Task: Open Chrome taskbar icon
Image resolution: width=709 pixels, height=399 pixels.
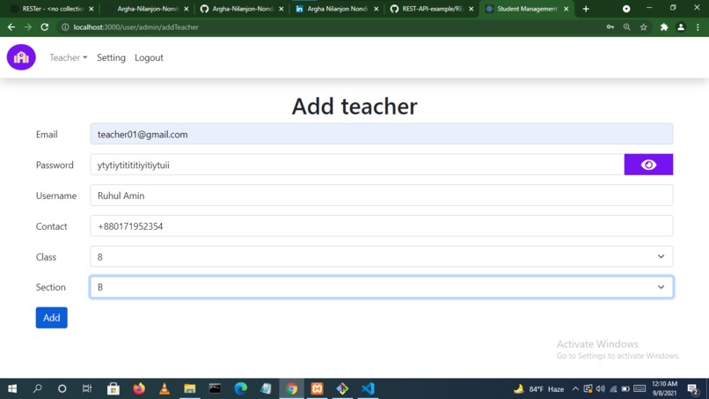Action: tap(292, 388)
